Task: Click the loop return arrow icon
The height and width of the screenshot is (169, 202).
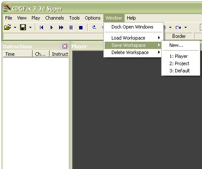Action: pos(94,27)
